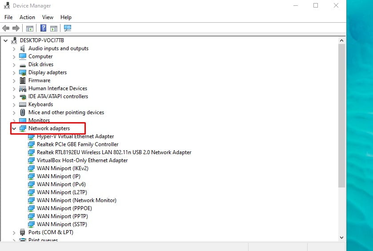This screenshot has height=251, width=373.
Task: Click the Action pane toolbar icon
Action: pos(54,28)
